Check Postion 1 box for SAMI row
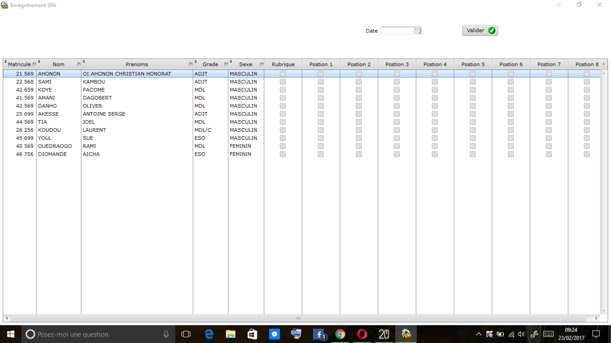 click(x=320, y=82)
